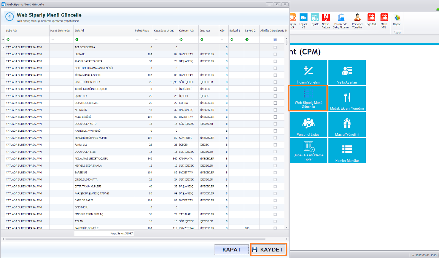Open Mikro XML ribbon icon
The image size is (439, 258).
coord(384,21)
